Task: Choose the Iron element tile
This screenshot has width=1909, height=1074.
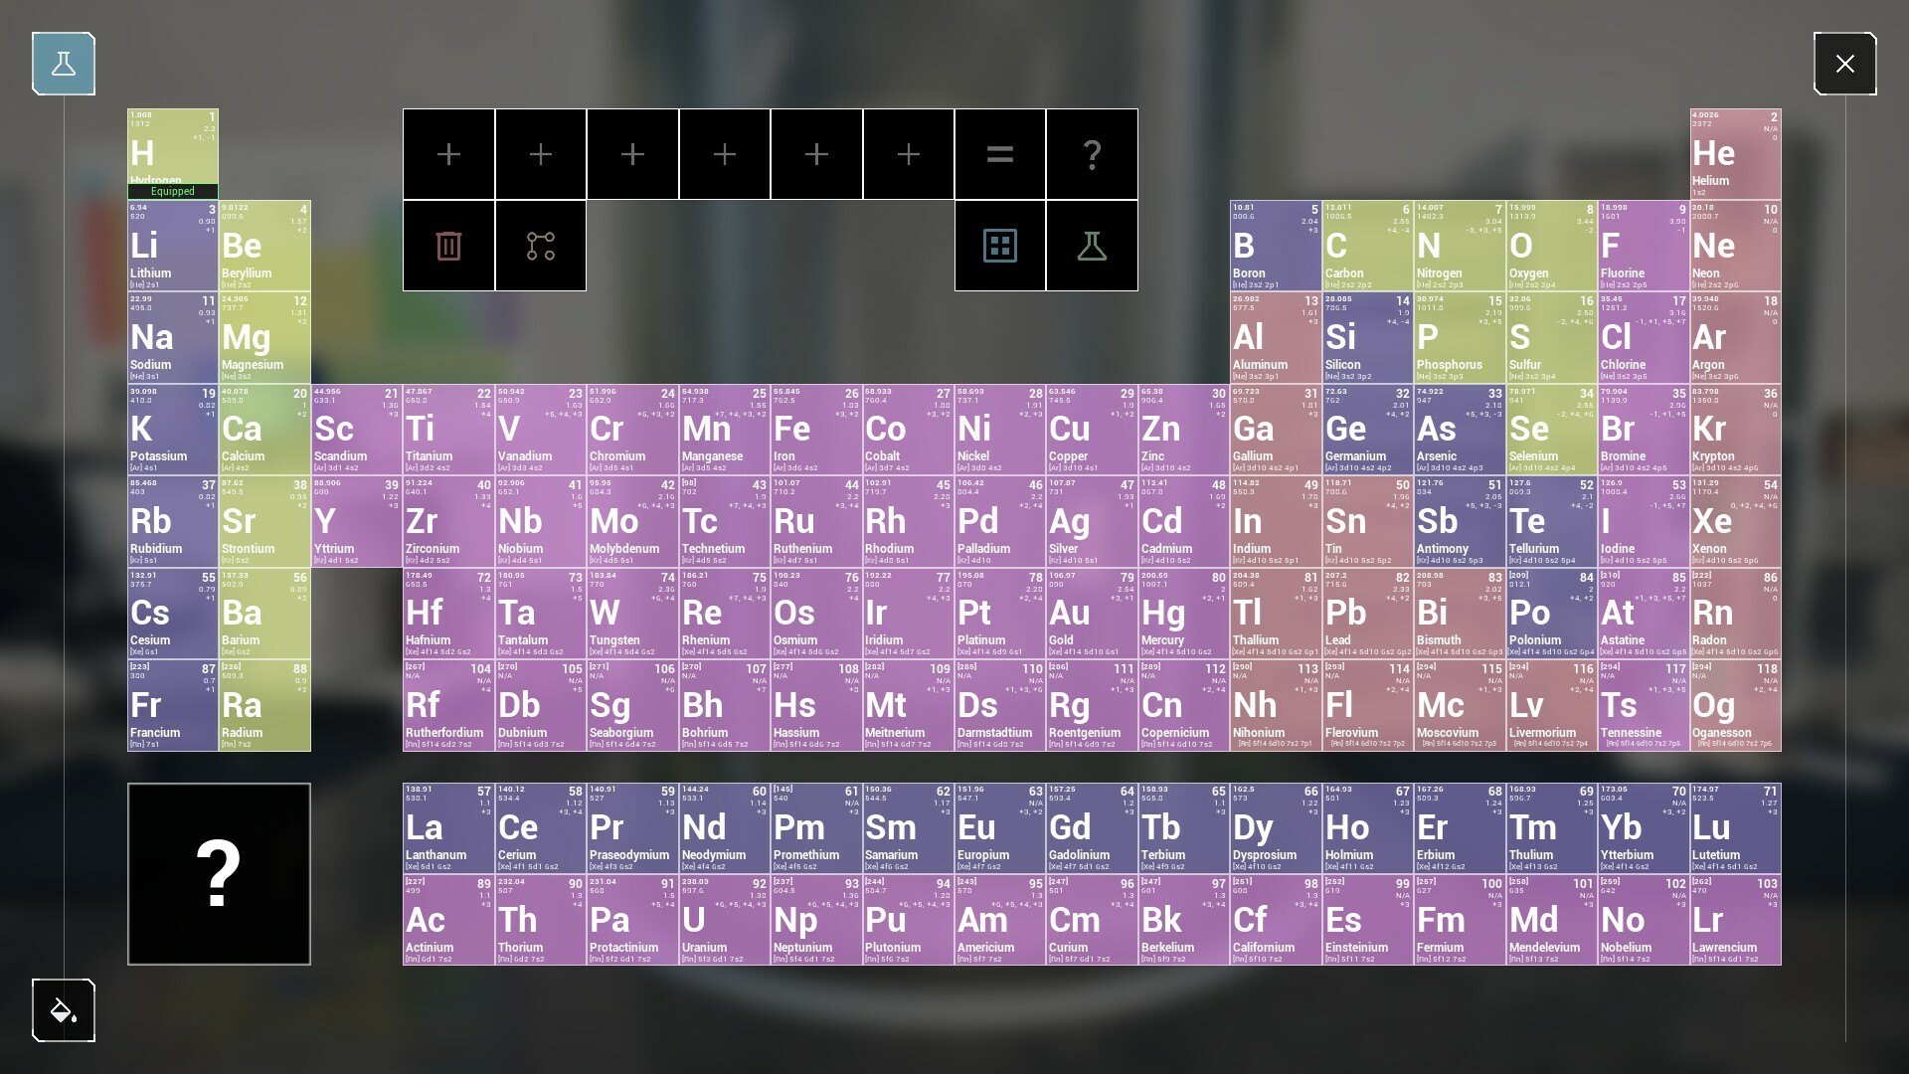Action: click(816, 430)
